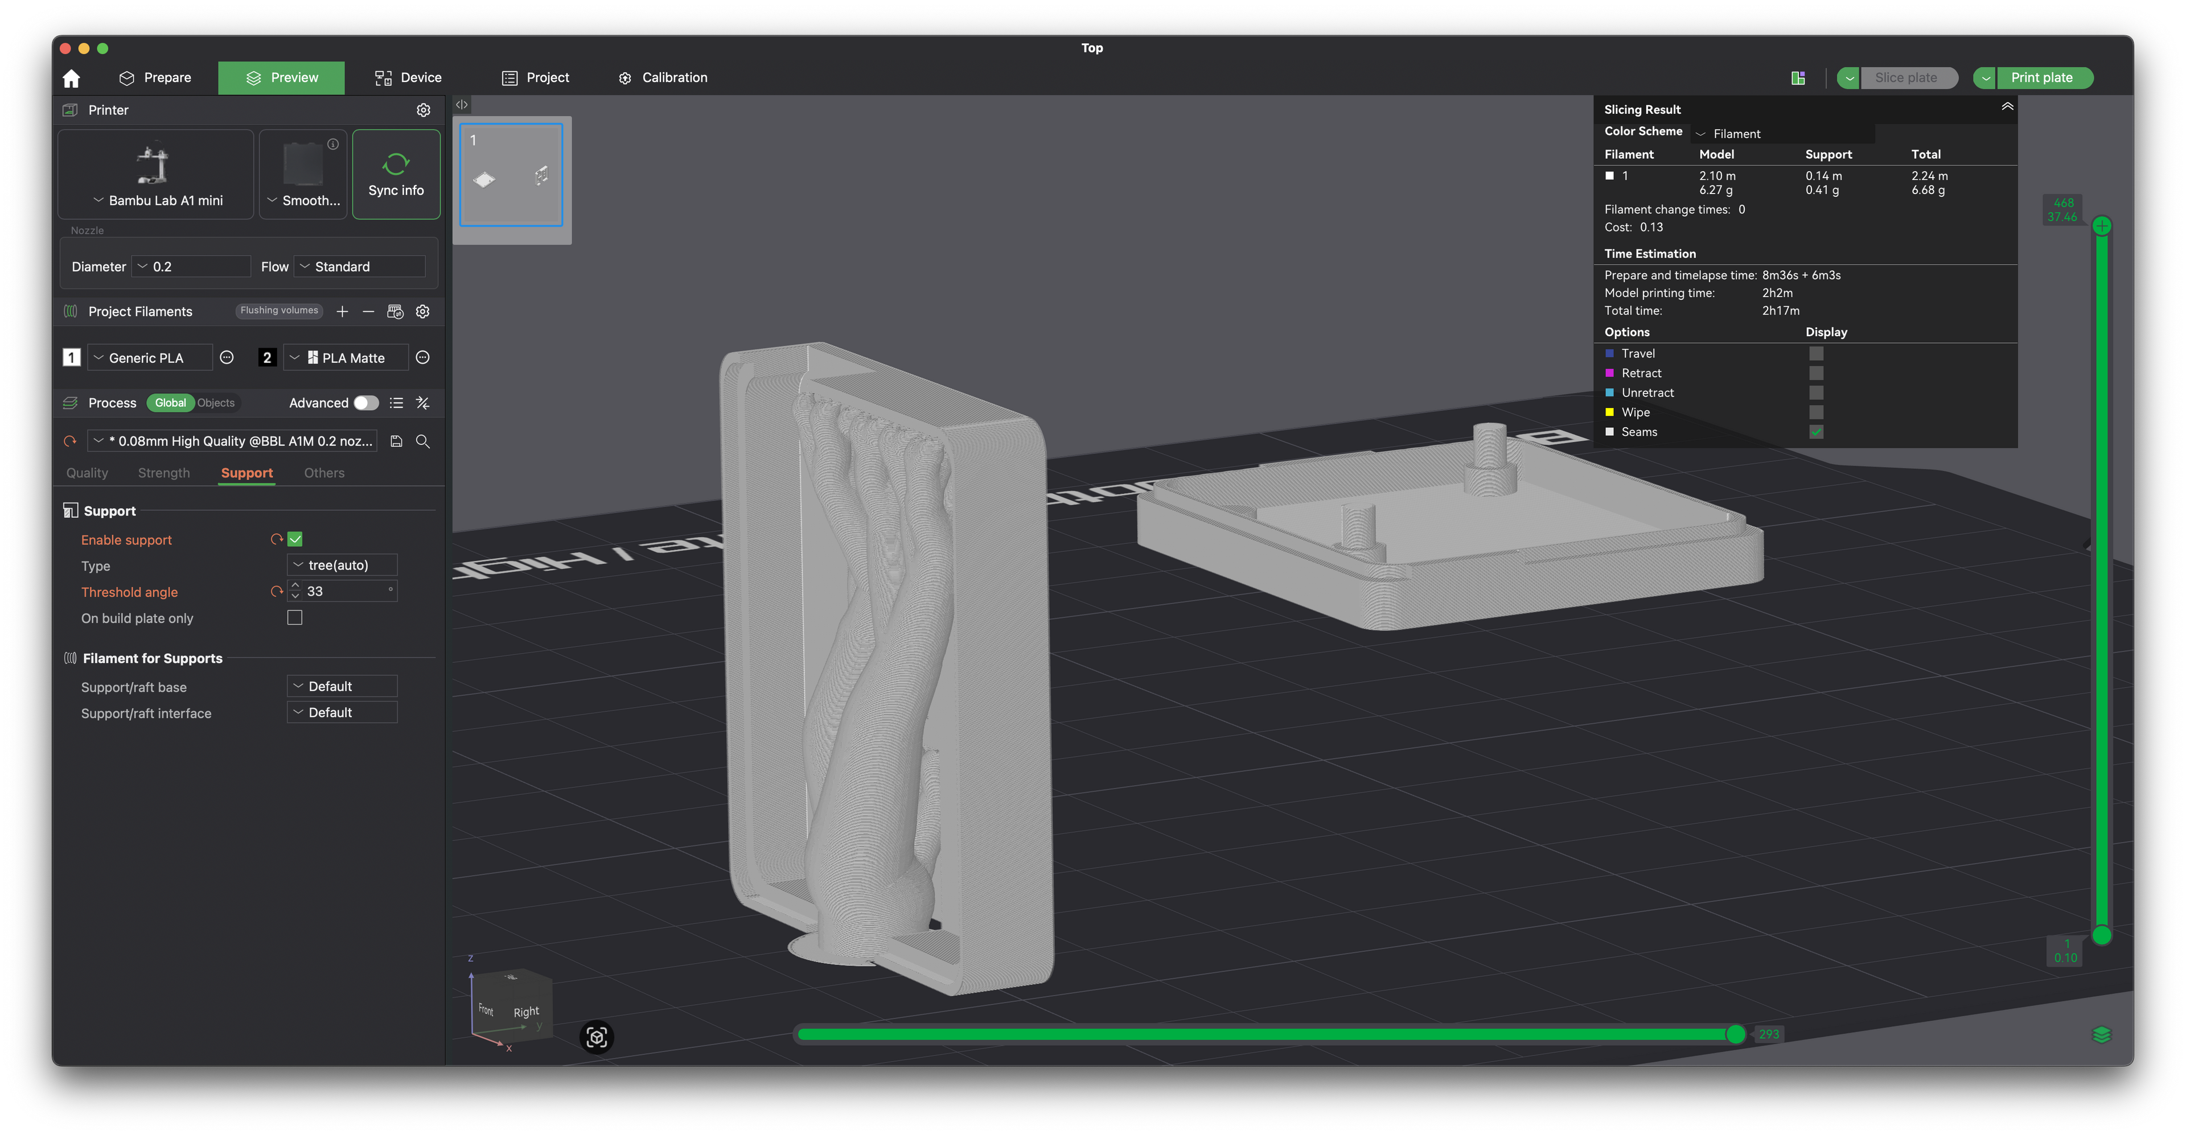This screenshot has width=2186, height=1135.
Task: Reset Threshold angle to default
Action: 277,592
